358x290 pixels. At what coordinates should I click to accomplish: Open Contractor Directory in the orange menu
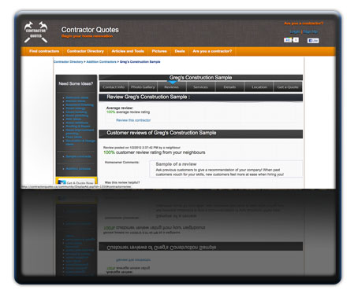tap(85, 51)
